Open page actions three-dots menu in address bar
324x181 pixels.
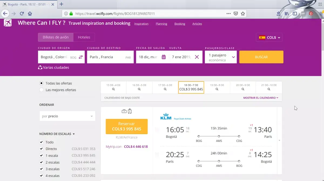[x=228, y=13]
